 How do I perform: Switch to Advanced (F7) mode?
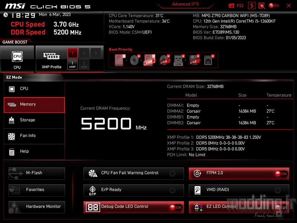185,4
